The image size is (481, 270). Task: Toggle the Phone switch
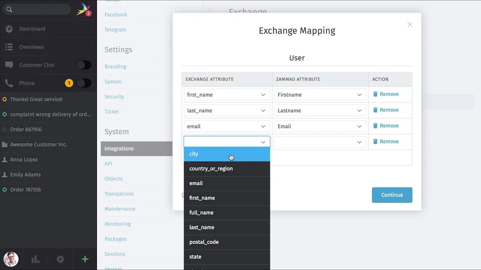[83, 83]
